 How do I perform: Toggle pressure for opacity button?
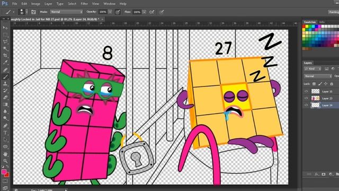(118, 12)
